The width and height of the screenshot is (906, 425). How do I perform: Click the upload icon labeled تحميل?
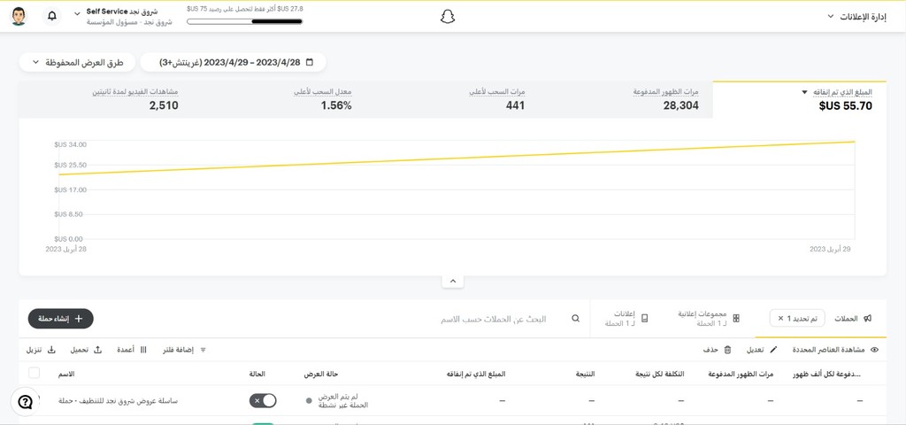pyautogui.click(x=97, y=350)
